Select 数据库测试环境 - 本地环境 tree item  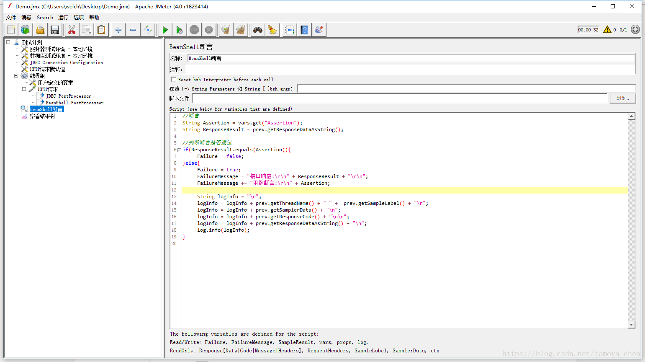tap(61, 56)
